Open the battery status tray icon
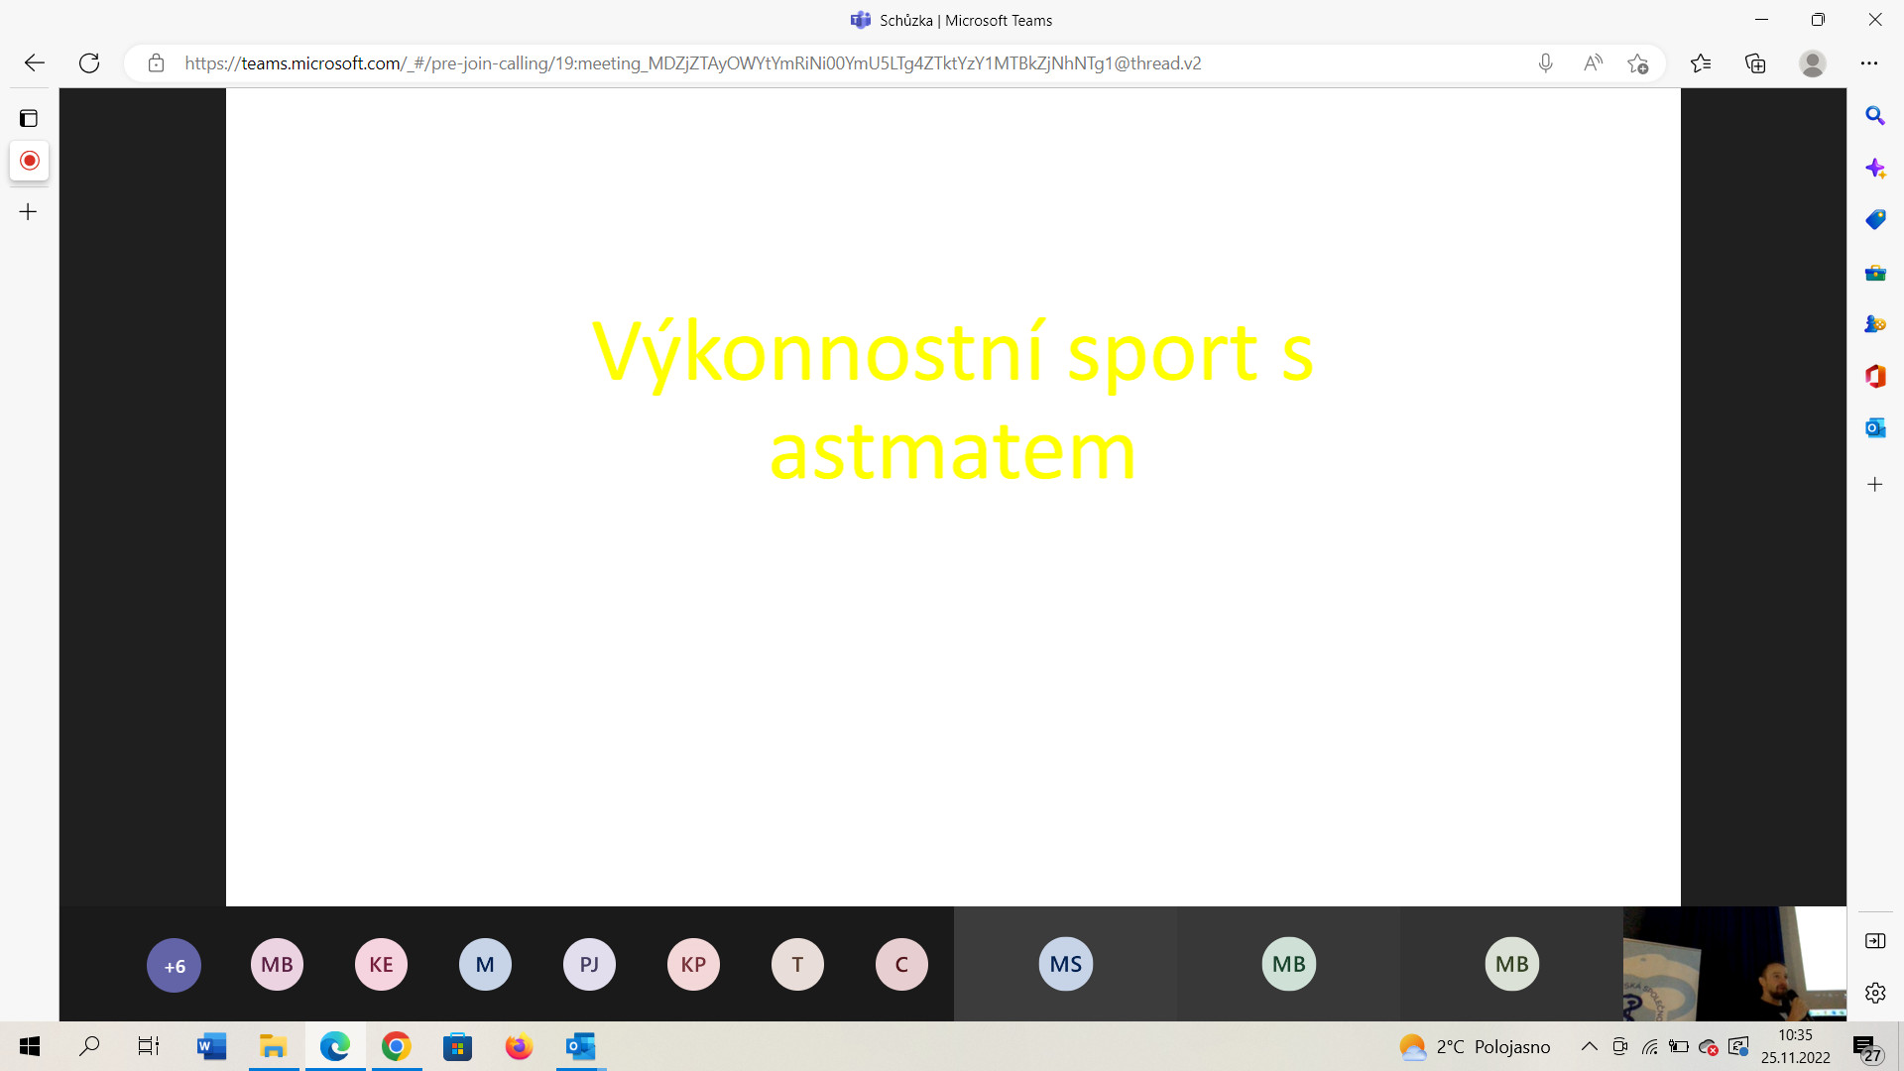 pyautogui.click(x=1679, y=1046)
